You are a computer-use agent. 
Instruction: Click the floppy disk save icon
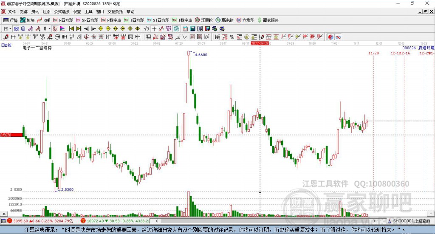coord(207,28)
